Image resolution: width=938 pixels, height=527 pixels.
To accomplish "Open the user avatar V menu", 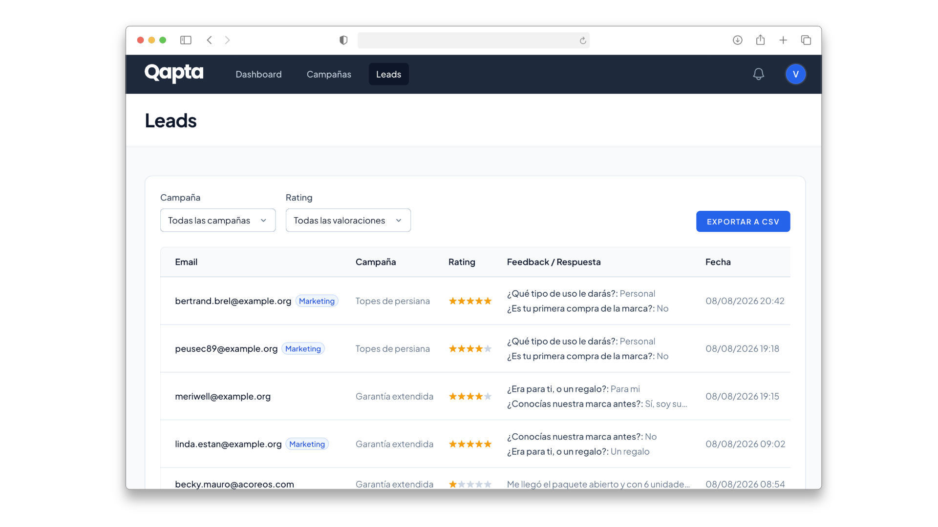I will point(795,74).
